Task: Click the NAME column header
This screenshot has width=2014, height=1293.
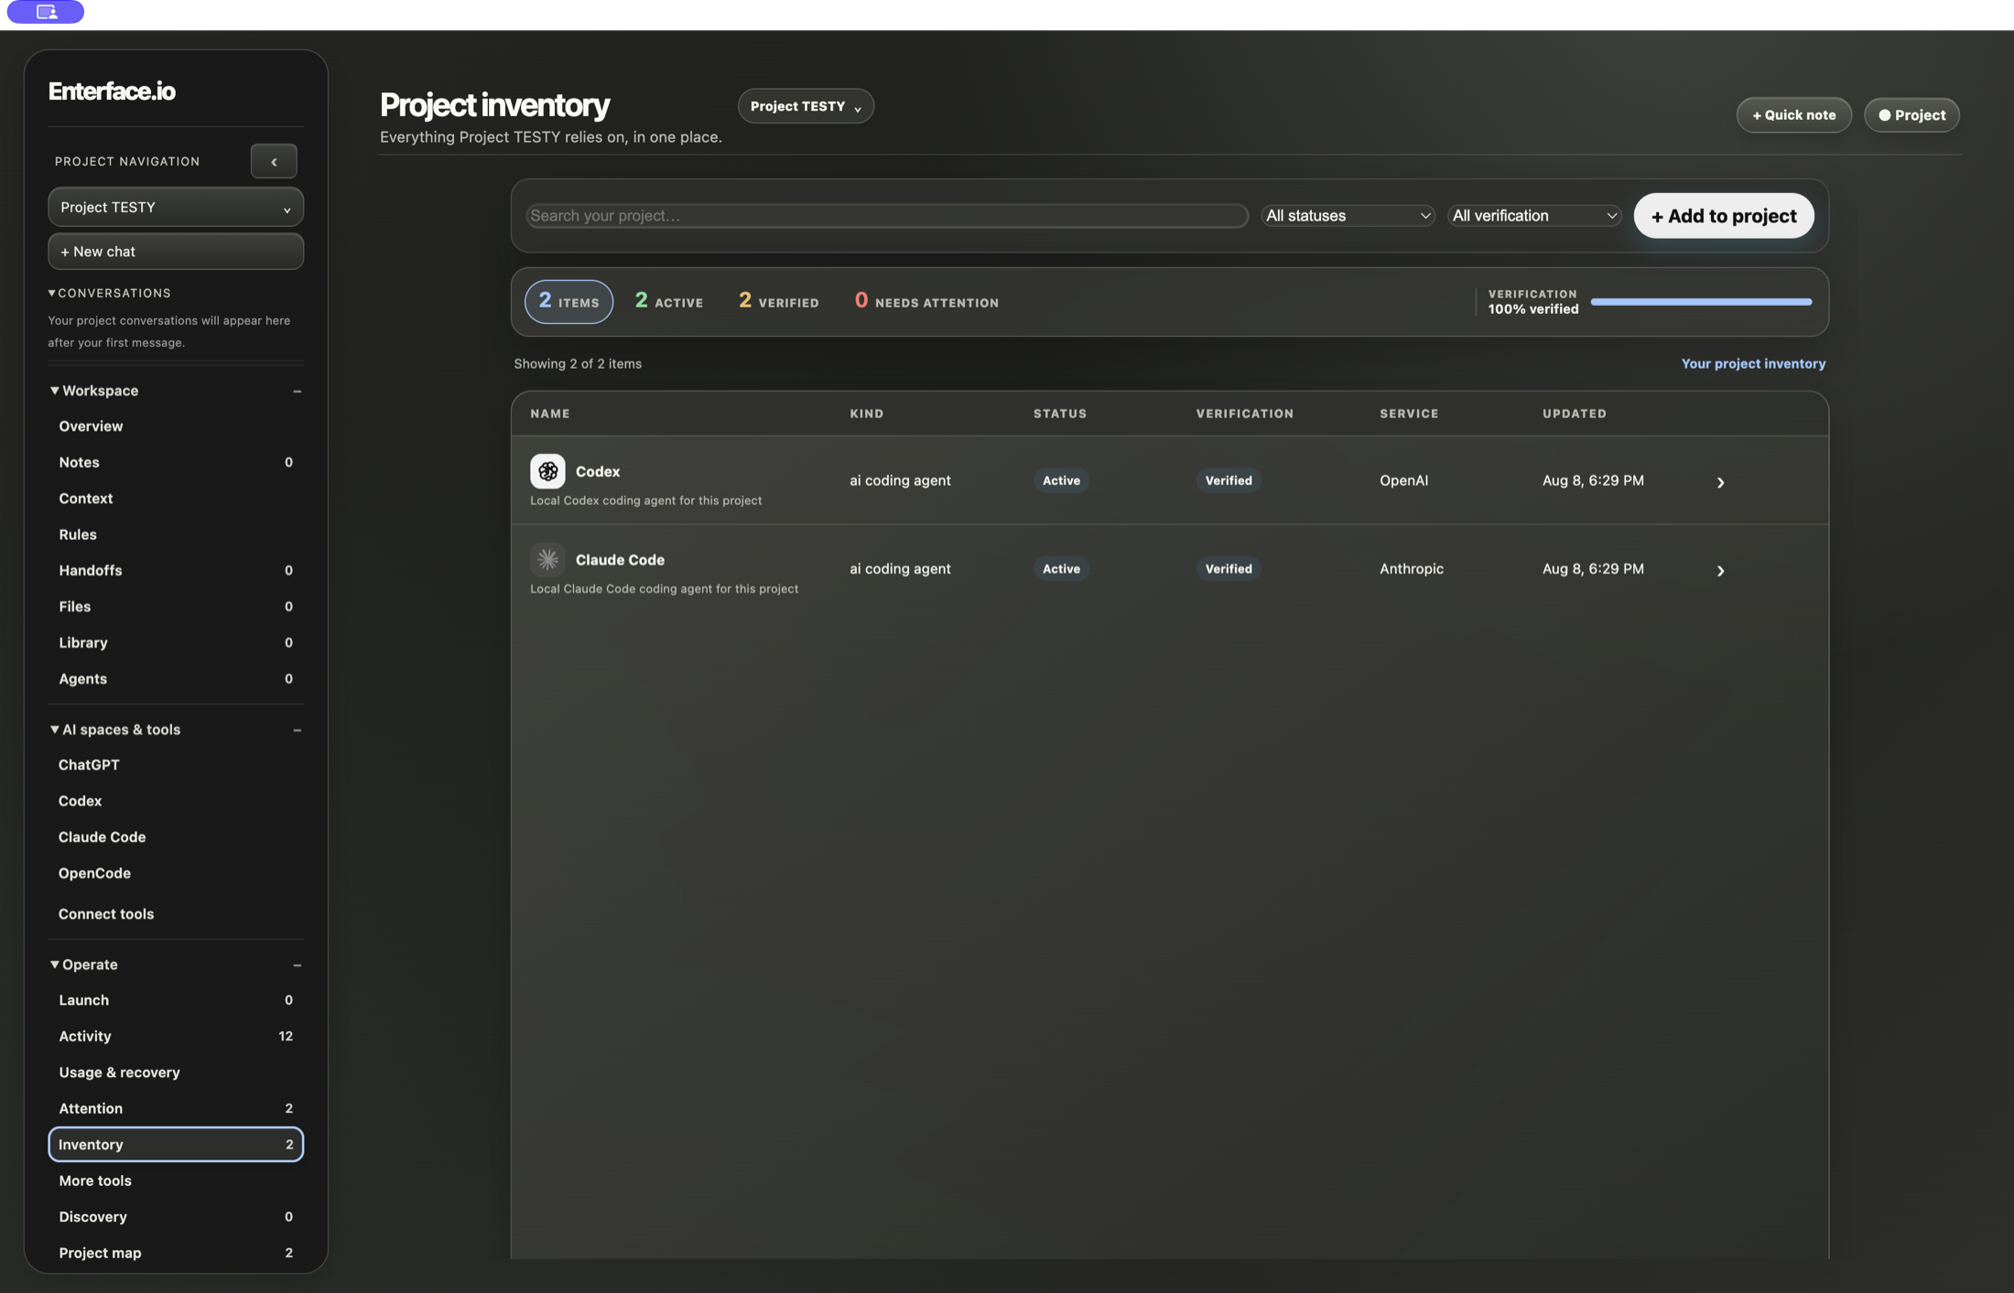Action: coord(550,414)
